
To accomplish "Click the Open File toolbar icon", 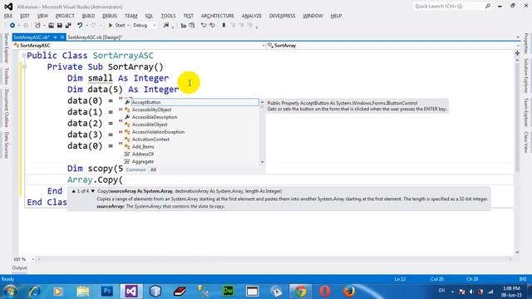I will pyautogui.click(x=51, y=26).
